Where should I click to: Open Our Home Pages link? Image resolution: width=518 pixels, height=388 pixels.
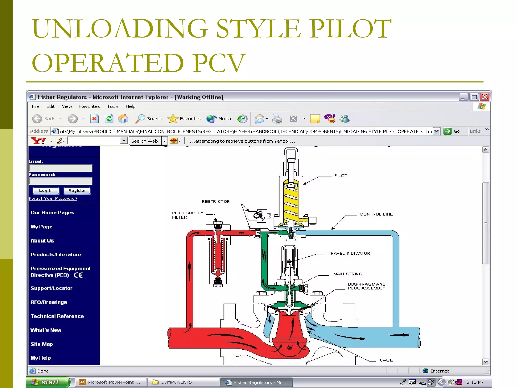click(x=52, y=213)
